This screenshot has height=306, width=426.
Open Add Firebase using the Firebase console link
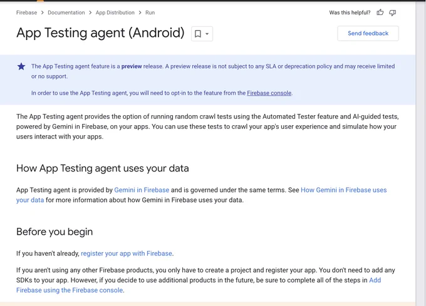tap(70, 290)
